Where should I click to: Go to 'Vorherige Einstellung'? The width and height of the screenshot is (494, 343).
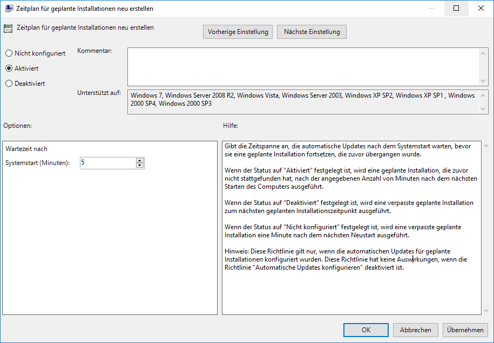[238, 32]
